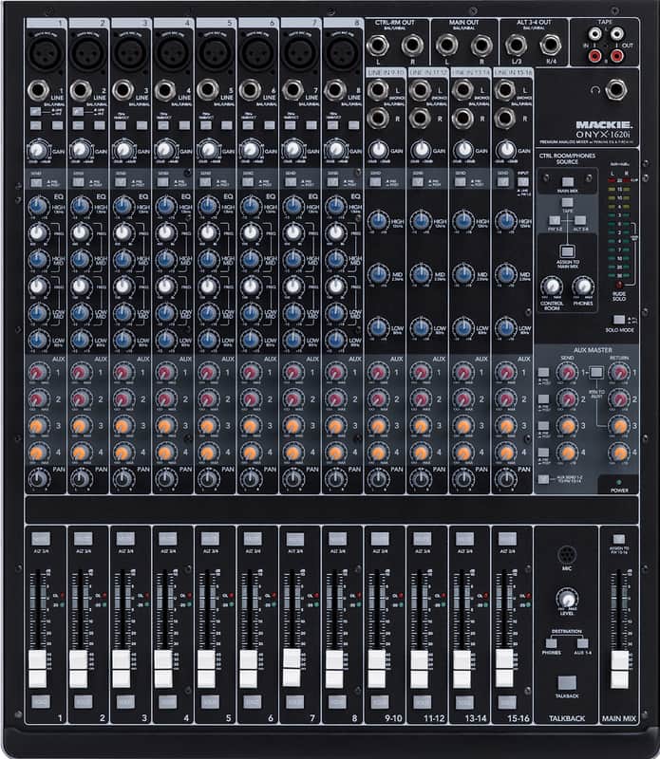Click the channel 3 LINE input jack

tap(123, 90)
